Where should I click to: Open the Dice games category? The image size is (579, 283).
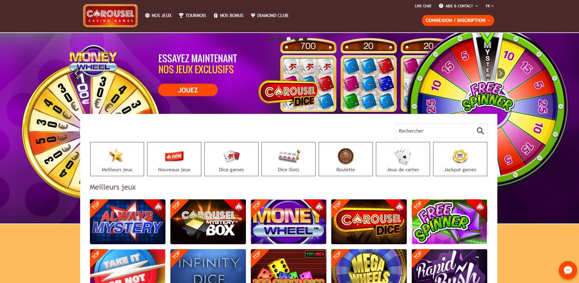tap(231, 159)
